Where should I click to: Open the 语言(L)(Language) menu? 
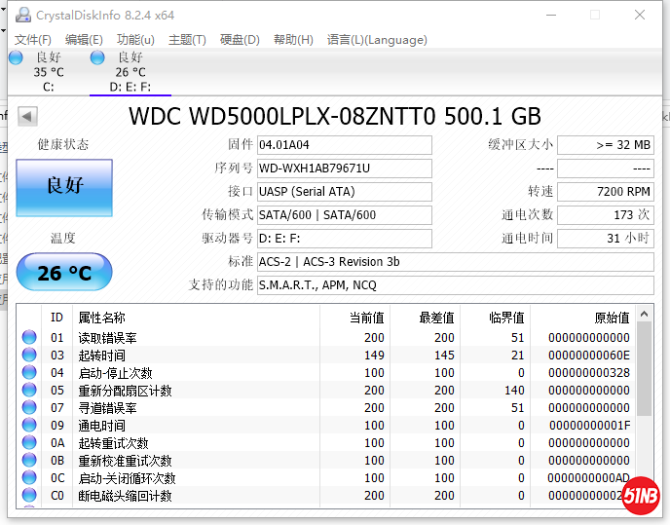[x=377, y=40]
